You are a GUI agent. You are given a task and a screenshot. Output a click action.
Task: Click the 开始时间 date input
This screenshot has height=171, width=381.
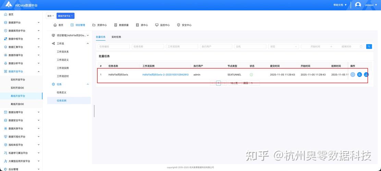click(x=316, y=46)
